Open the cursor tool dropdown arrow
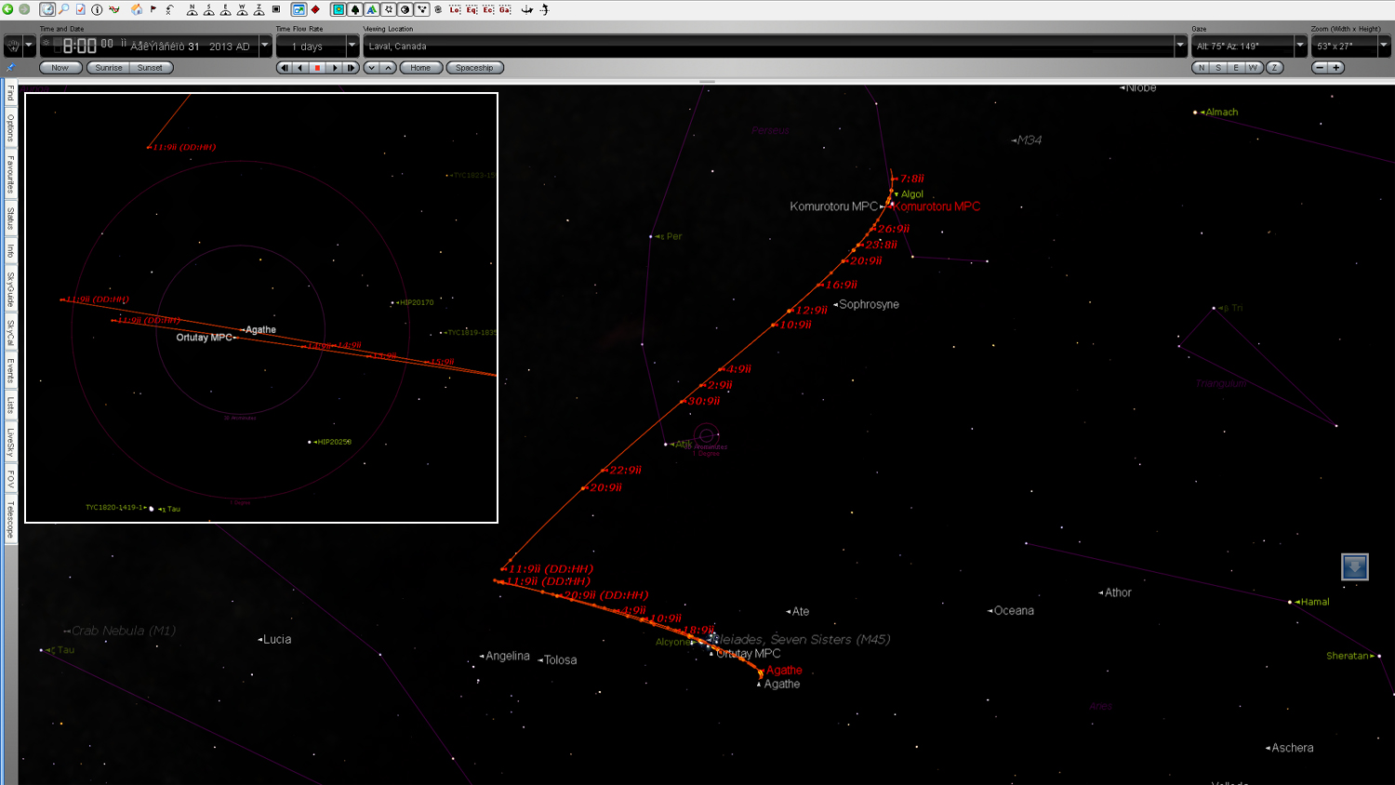Image resolution: width=1395 pixels, height=785 pixels. [x=29, y=45]
